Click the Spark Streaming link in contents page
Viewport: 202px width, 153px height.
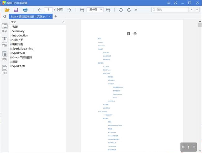click(x=103, y=111)
